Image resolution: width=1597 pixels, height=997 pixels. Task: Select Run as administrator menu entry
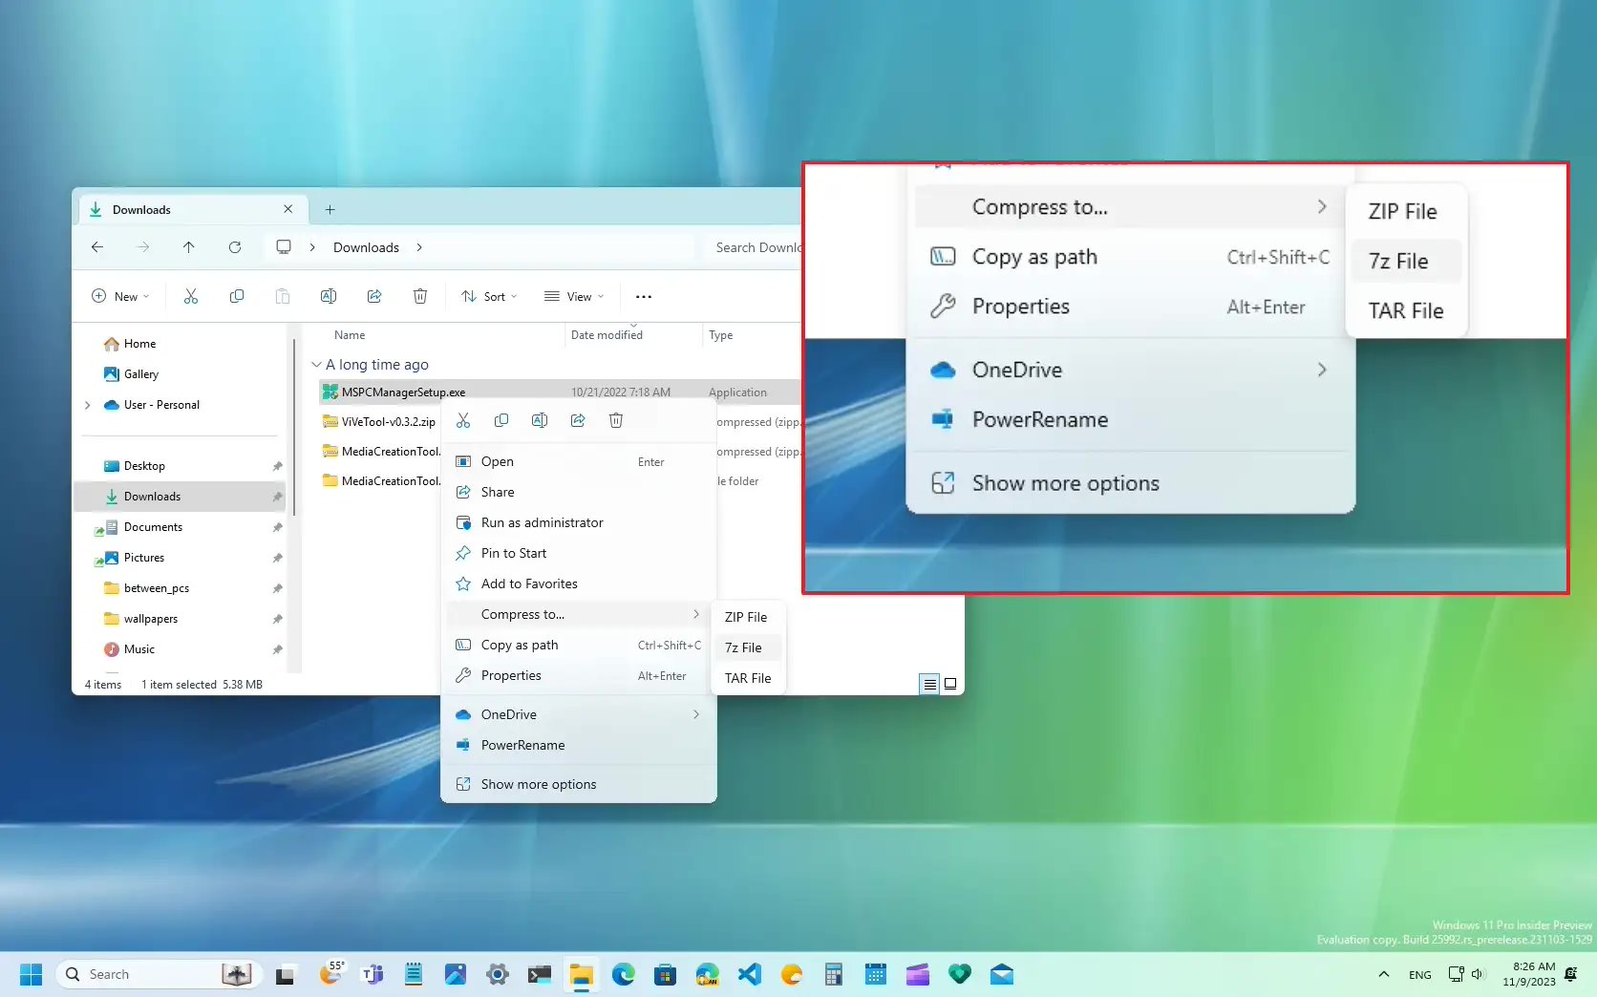[542, 522]
